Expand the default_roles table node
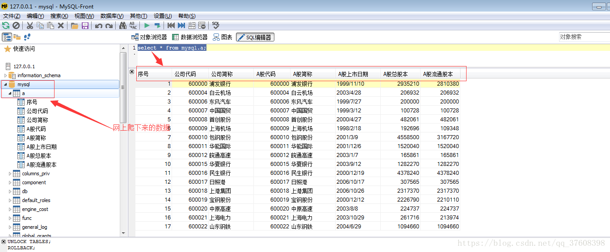The image size is (610, 252). coord(10,200)
